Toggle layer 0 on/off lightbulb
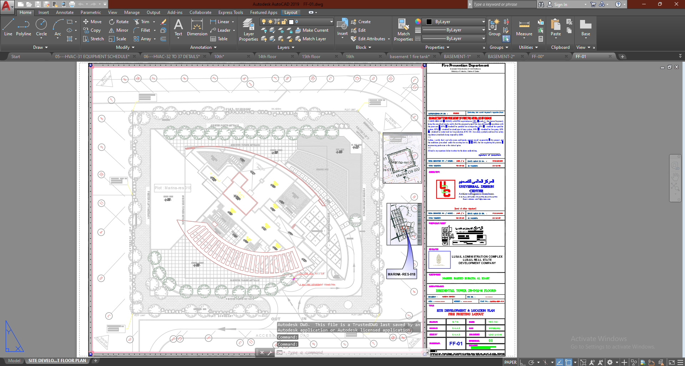685x366 pixels. [264, 22]
